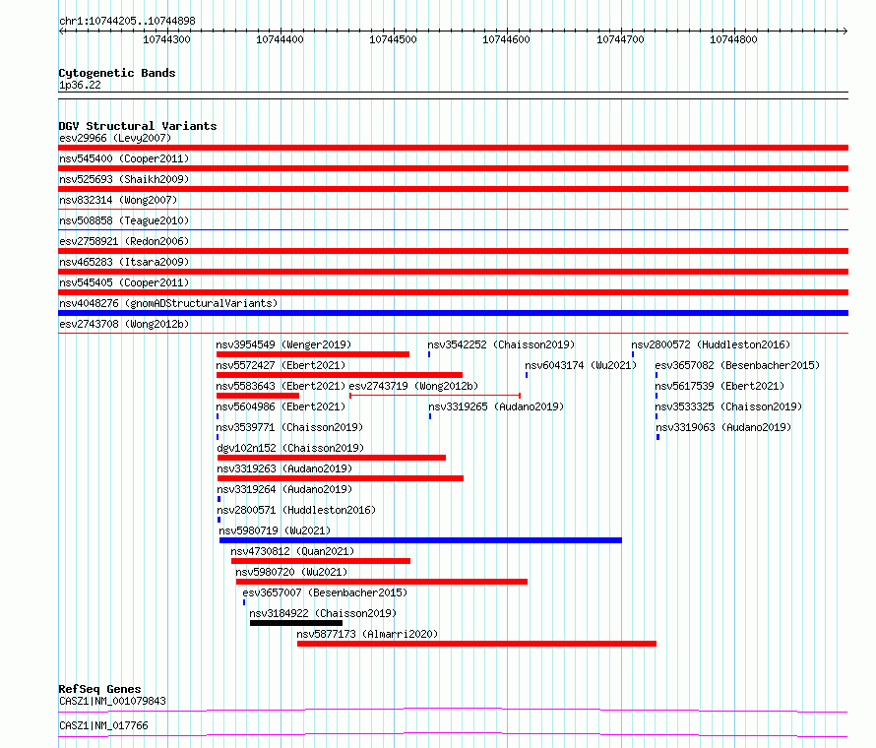Open CASZ1|NM_001079843 gene label
This screenshot has height=748, width=876.
[x=113, y=701]
